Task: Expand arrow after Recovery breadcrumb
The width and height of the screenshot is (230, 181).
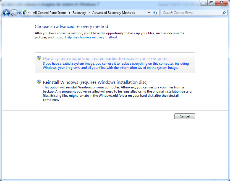Action: [x=89, y=13]
